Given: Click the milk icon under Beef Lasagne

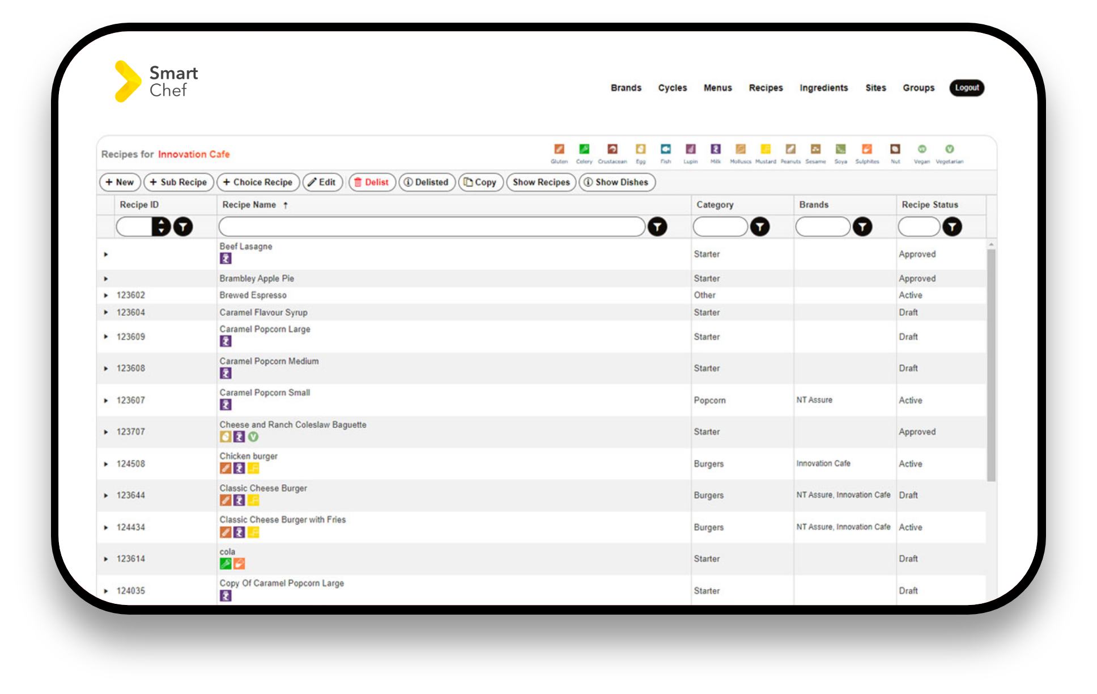Looking at the screenshot, I should point(226,259).
